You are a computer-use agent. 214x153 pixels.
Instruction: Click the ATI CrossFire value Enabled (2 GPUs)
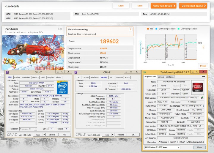pyautogui.click(x=180, y=138)
